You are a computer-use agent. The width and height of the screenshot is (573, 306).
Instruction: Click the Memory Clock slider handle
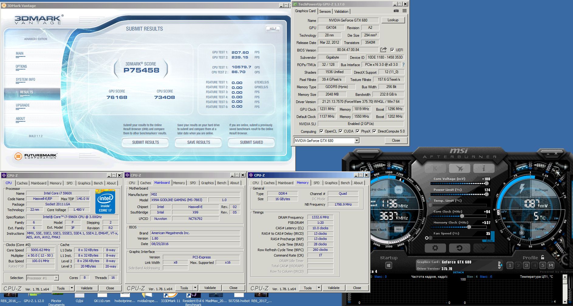(x=469, y=227)
